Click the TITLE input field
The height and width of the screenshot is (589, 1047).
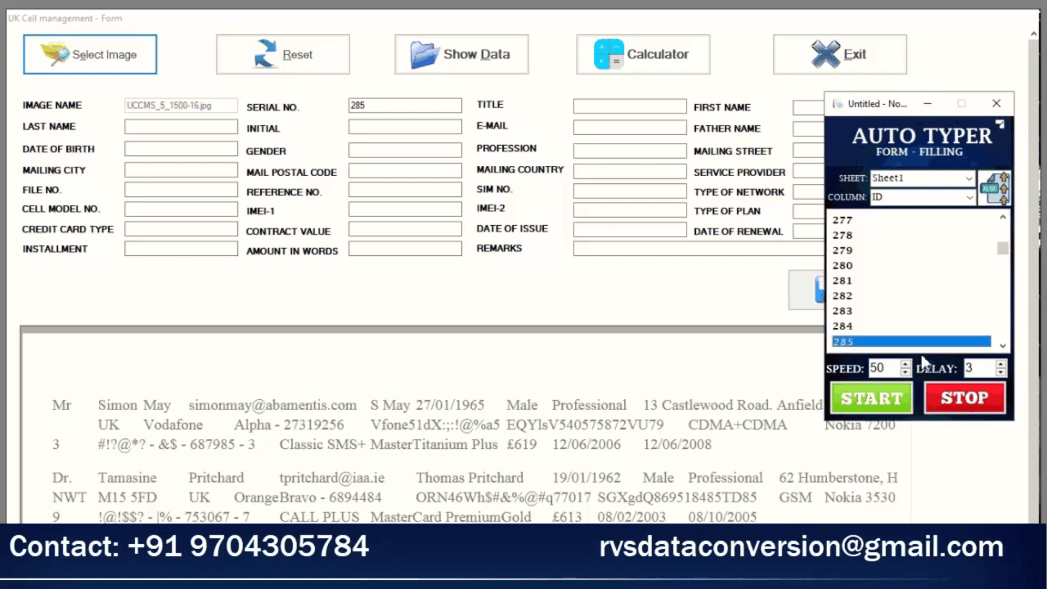coord(630,106)
